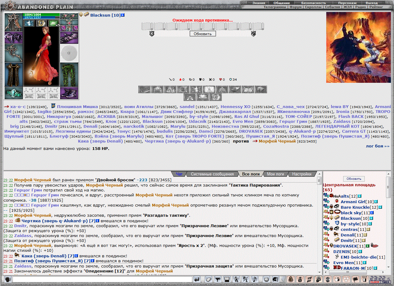The image size is (394, 286).
Task: Click the shield X icon below scrolls
Action: [x=152, y=34]
